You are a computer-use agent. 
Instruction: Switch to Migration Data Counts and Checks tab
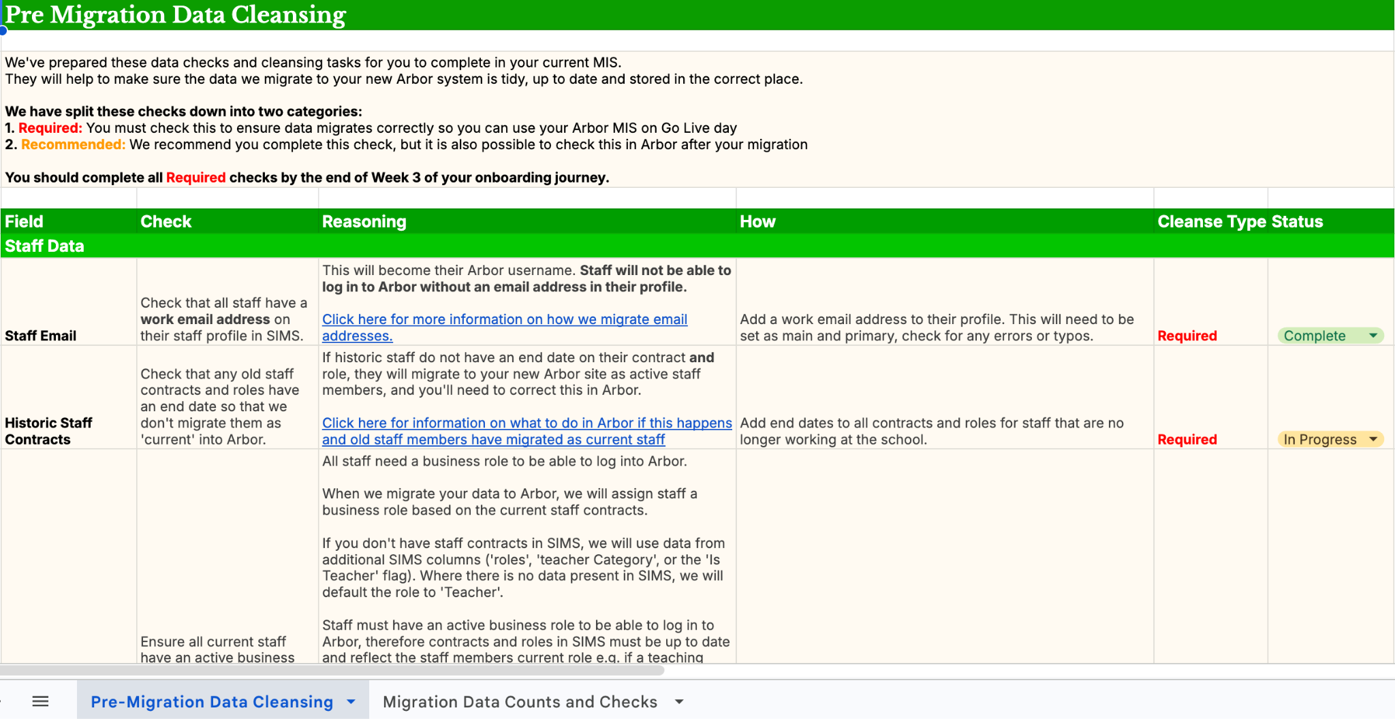(519, 701)
